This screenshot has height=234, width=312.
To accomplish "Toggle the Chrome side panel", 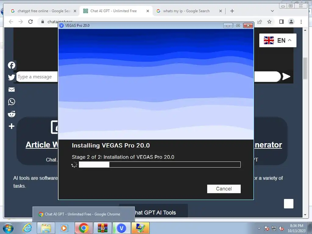I will (x=281, y=22).
